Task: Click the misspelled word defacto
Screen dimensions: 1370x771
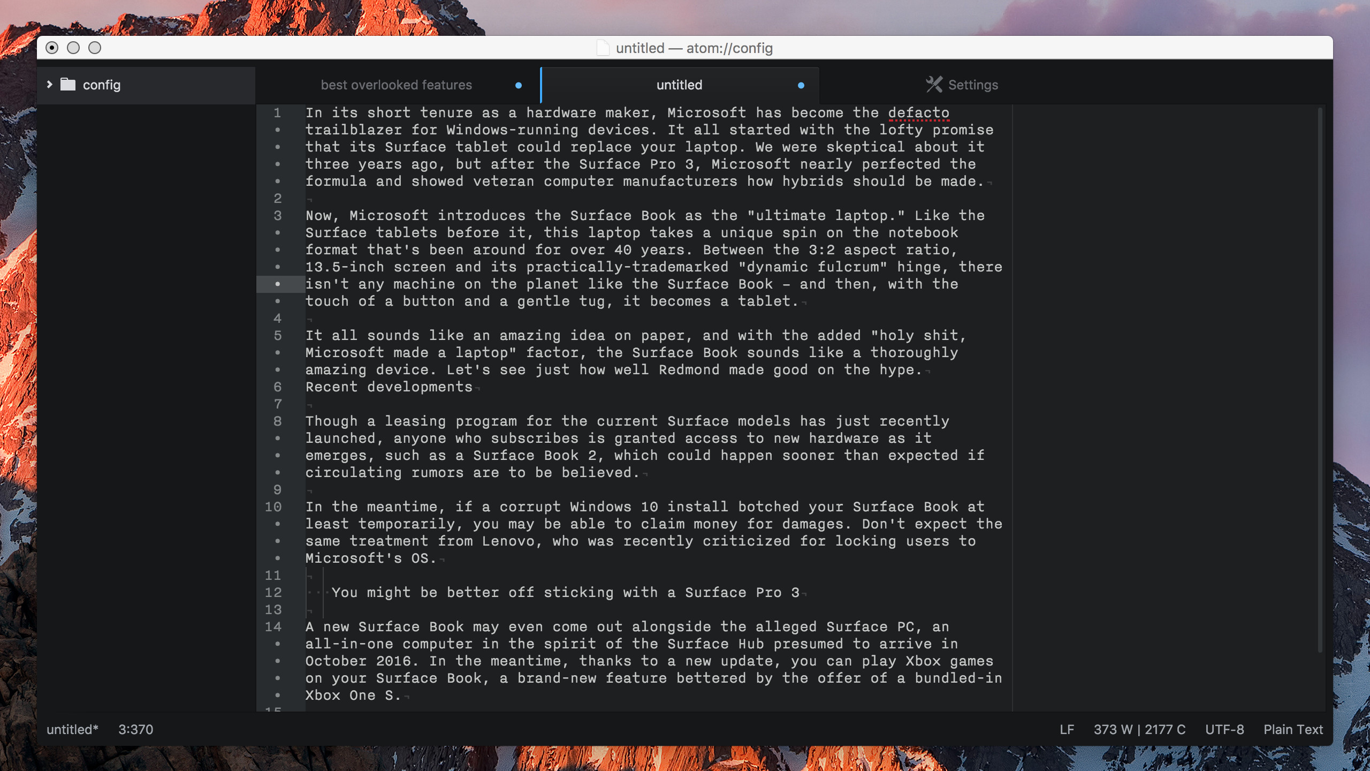Action: (919, 113)
